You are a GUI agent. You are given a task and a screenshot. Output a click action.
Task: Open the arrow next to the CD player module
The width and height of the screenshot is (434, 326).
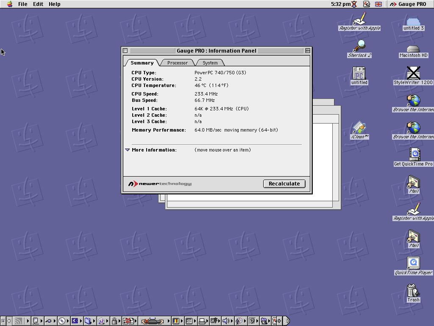coord(68,321)
